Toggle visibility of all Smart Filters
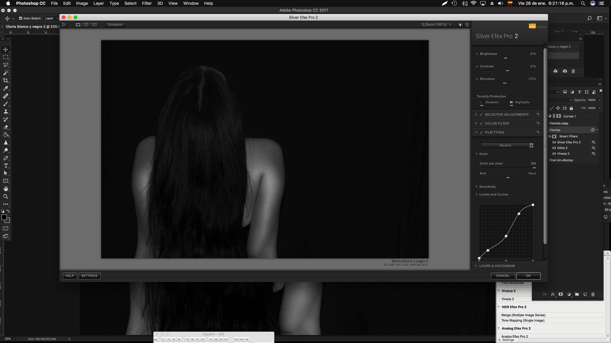The width and height of the screenshot is (611, 343). [x=549, y=136]
